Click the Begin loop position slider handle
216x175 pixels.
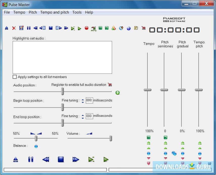(63, 107)
